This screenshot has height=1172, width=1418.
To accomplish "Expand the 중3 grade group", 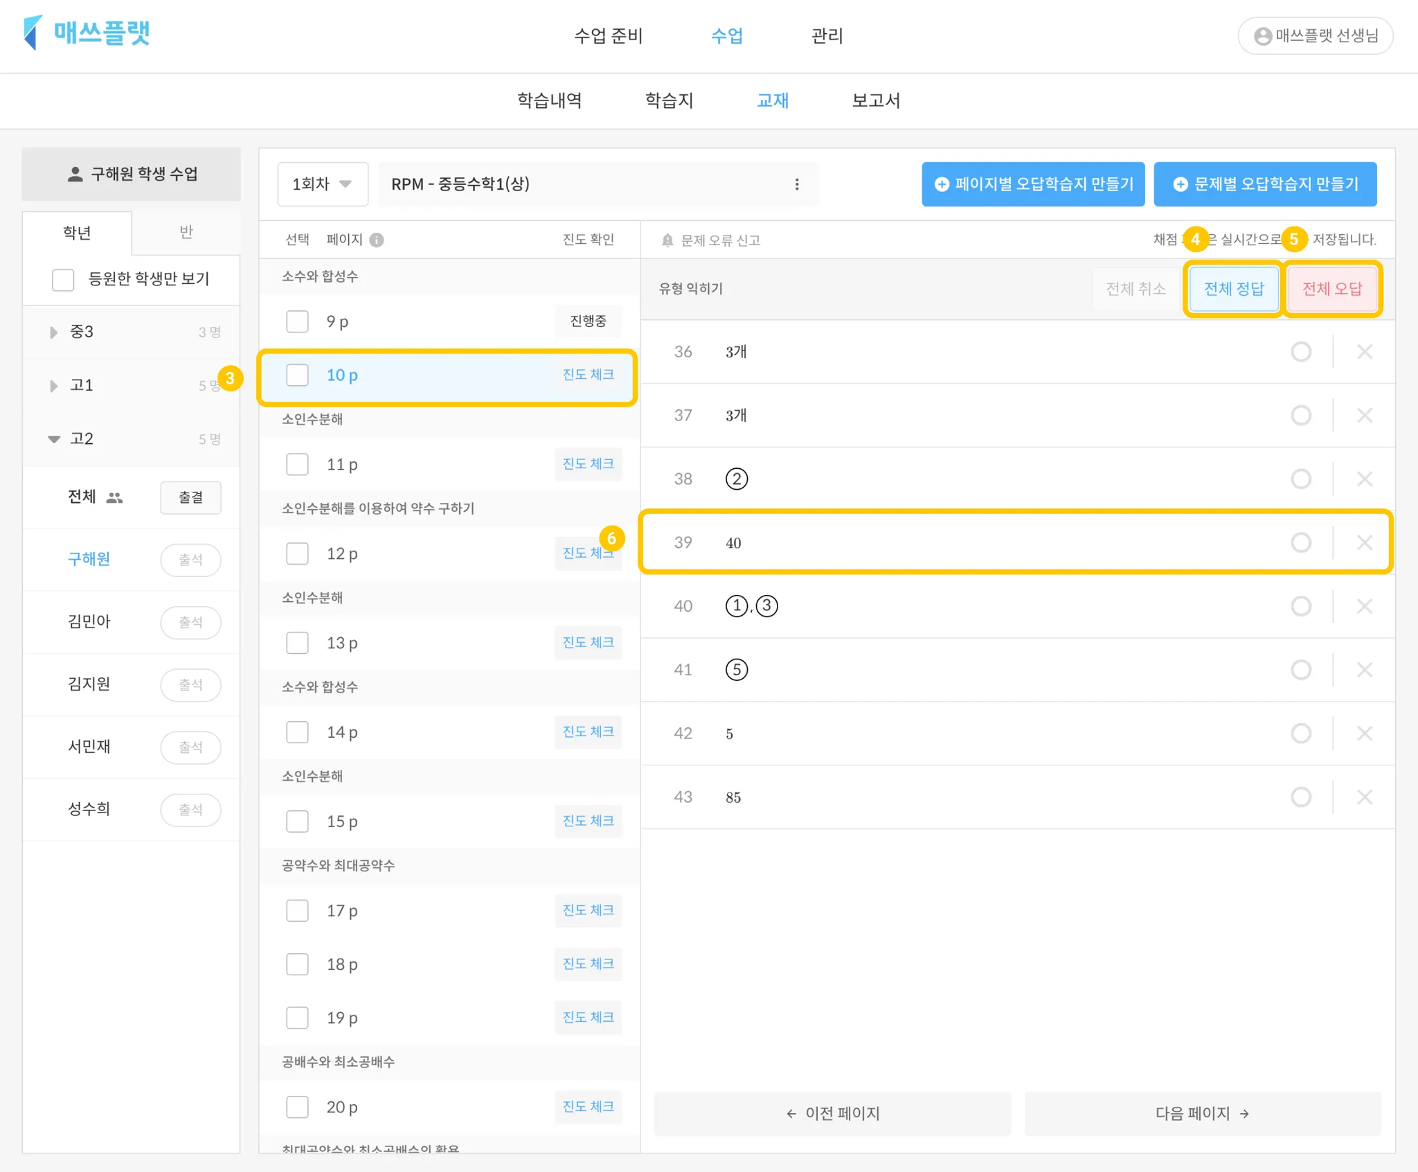I will point(54,332).
